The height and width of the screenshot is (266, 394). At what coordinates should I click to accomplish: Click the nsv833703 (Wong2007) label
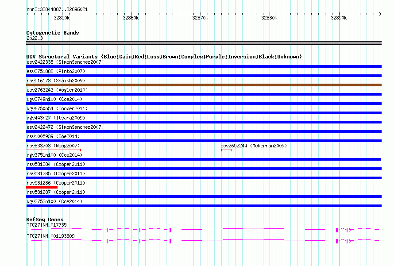coord(53,146)
